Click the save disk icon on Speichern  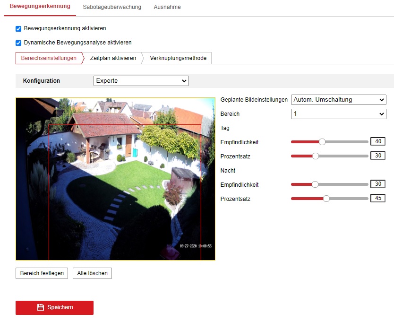(41, 307)
